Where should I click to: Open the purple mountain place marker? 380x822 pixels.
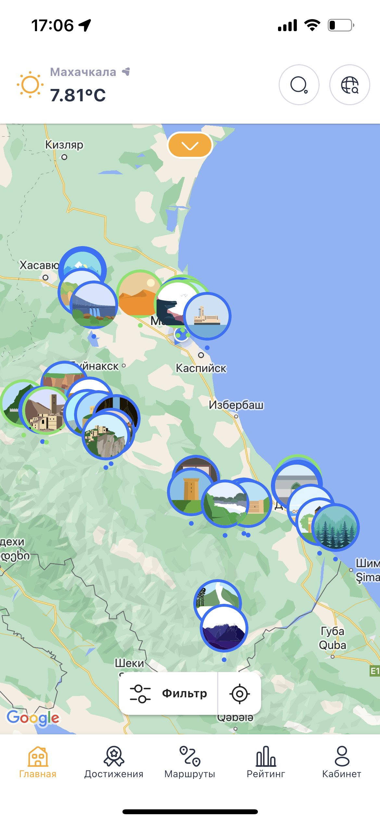(x=224, y=628)
